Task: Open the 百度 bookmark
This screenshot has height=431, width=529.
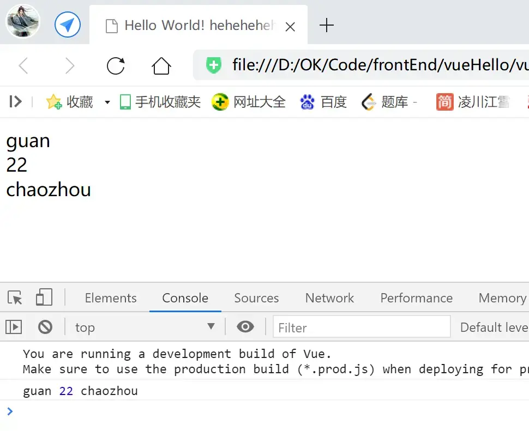Action: point(323,102)
